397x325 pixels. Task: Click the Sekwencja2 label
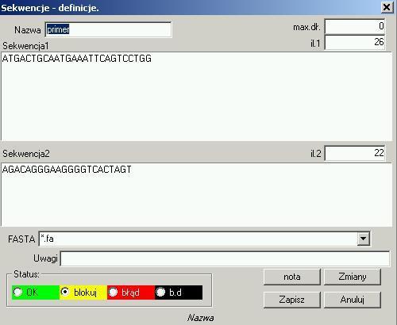pos(26,154)
